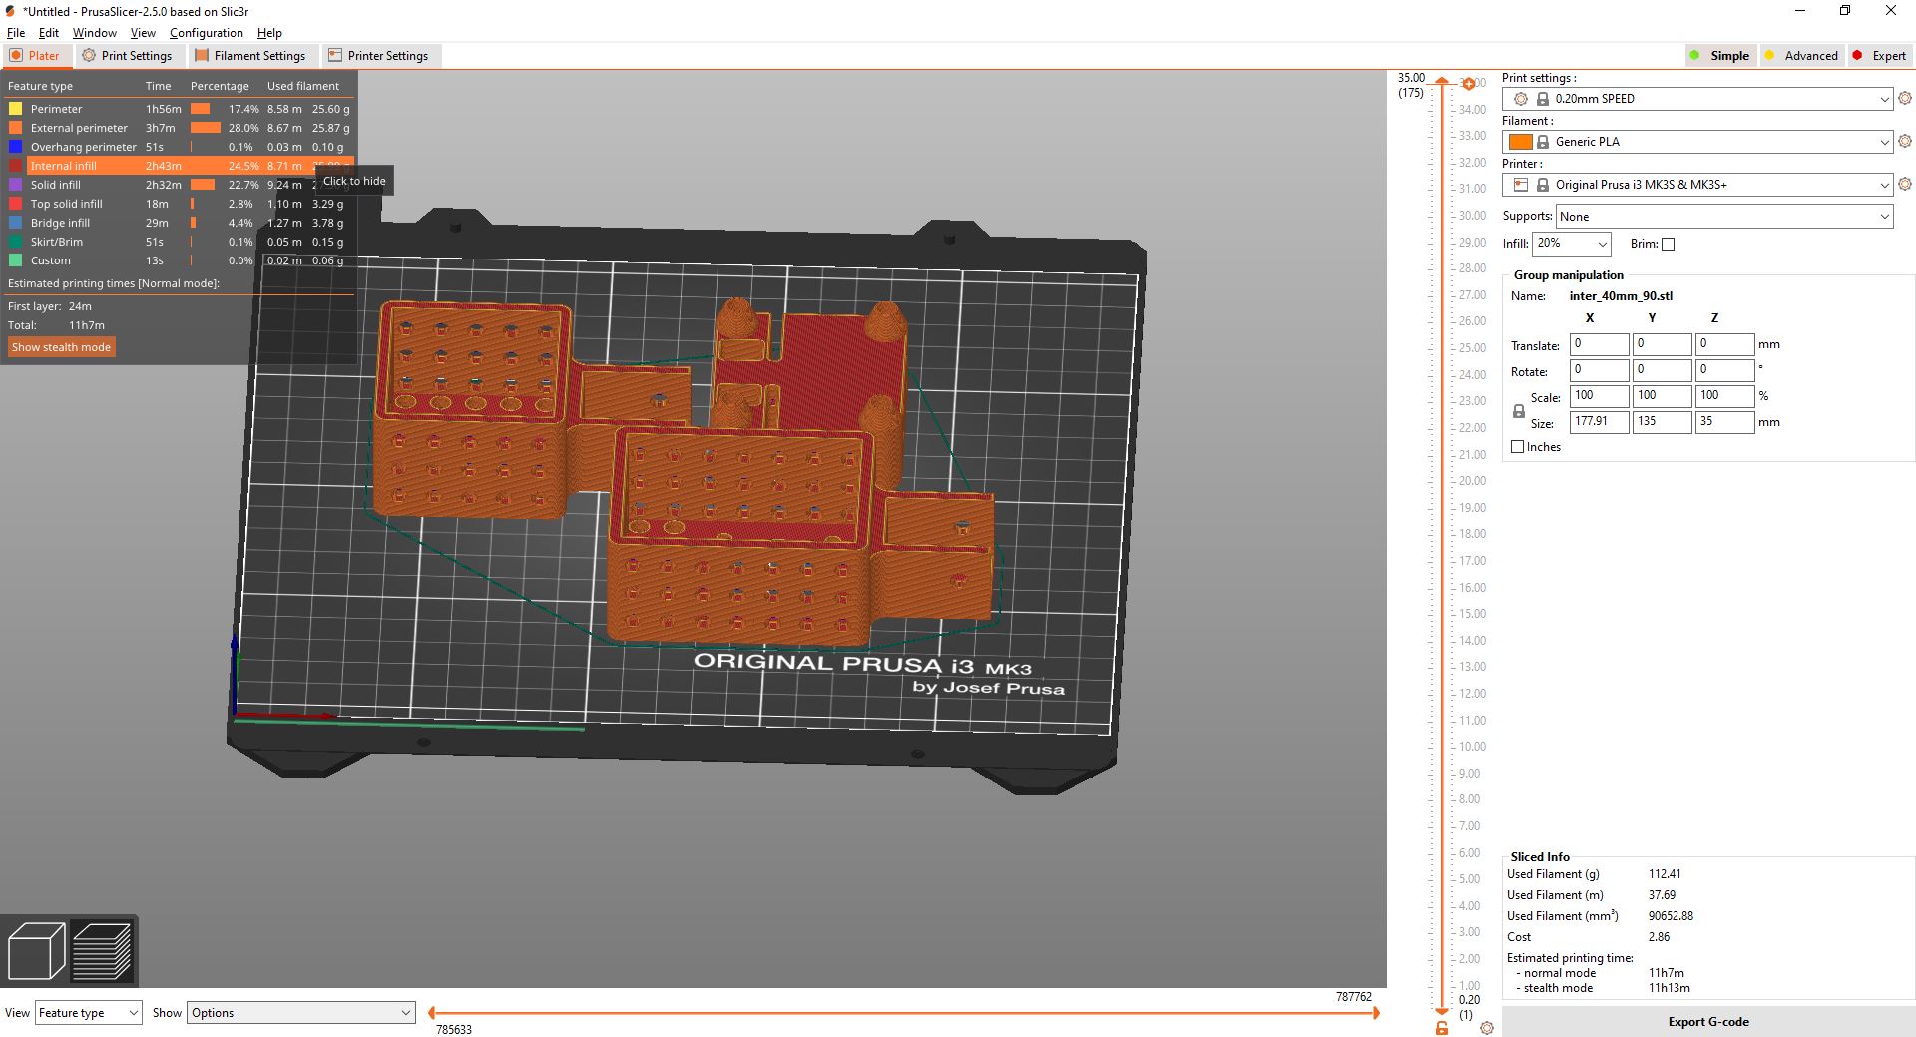This screenshot has width=1916, height=1037.
Task: Click the Used filament column header
Action: [303, 86]
